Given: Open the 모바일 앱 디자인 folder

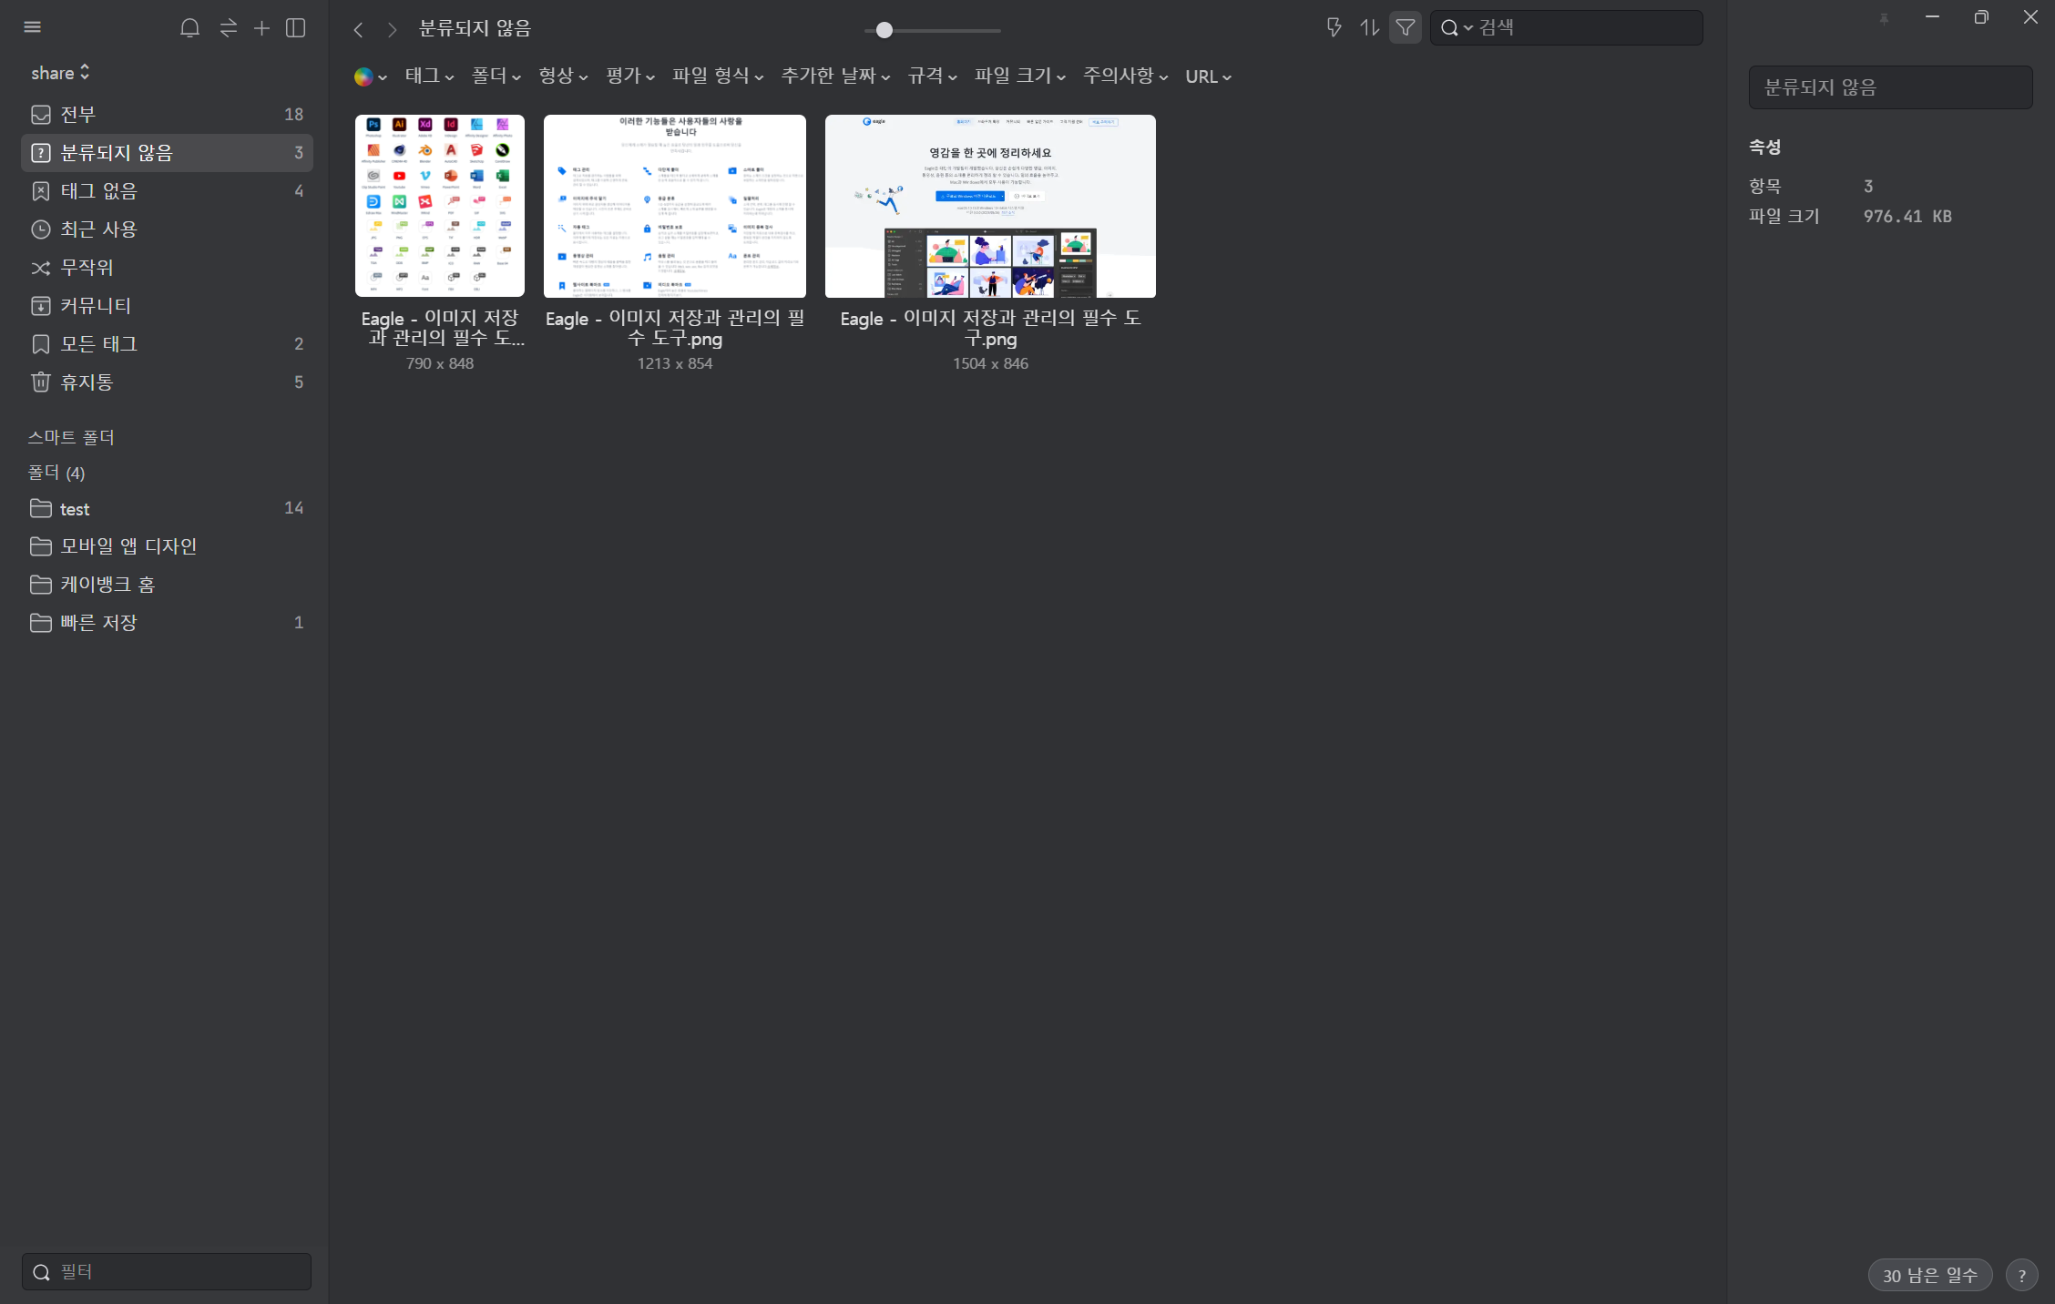Looking at the screenshot, I should click(128, 546).
